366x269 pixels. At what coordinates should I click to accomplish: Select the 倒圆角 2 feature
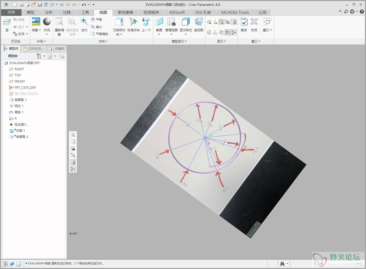pos(22,137)
